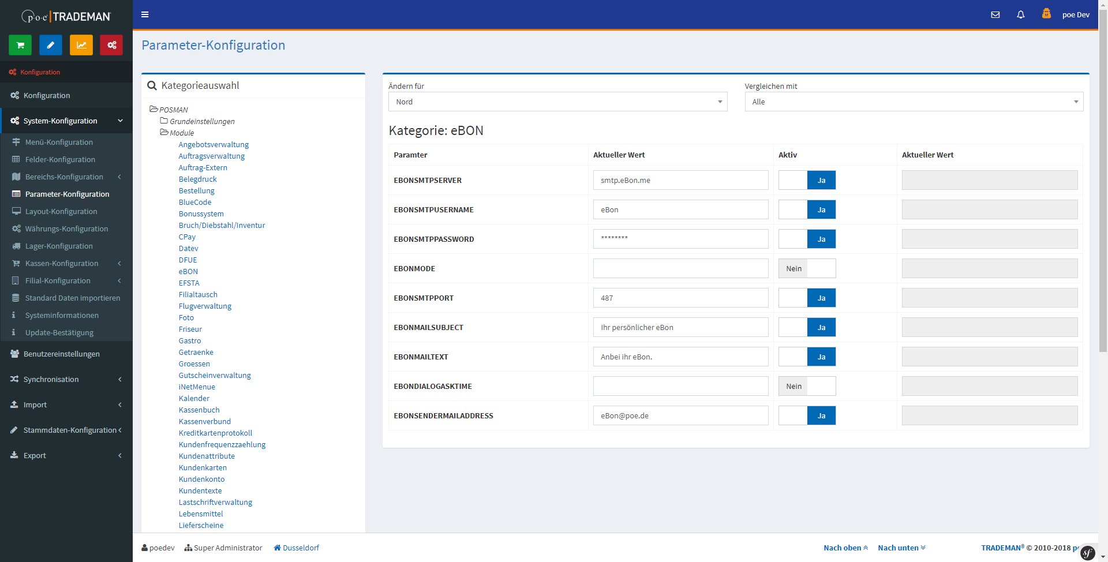
Task: Open the poe Dev user menu
Action: 1076,15
